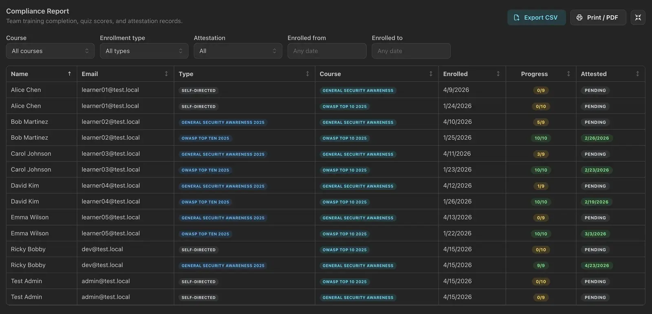Click the Compliance Report title
This screenshot has width=652, height=314.
point(37,11)
